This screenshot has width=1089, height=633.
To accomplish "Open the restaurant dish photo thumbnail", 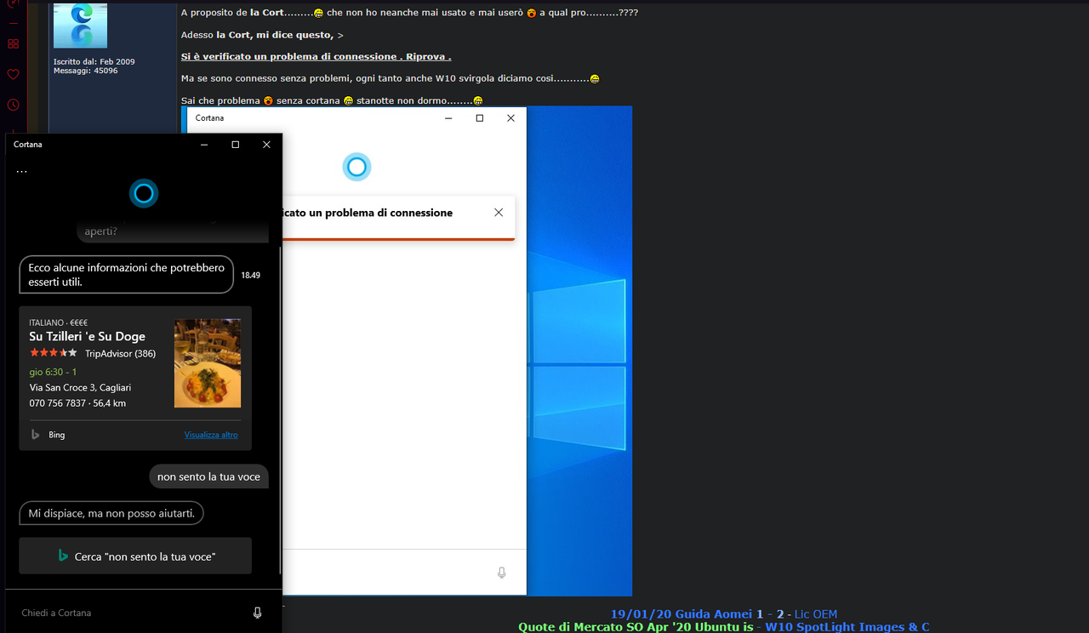I will click(208, 363).
